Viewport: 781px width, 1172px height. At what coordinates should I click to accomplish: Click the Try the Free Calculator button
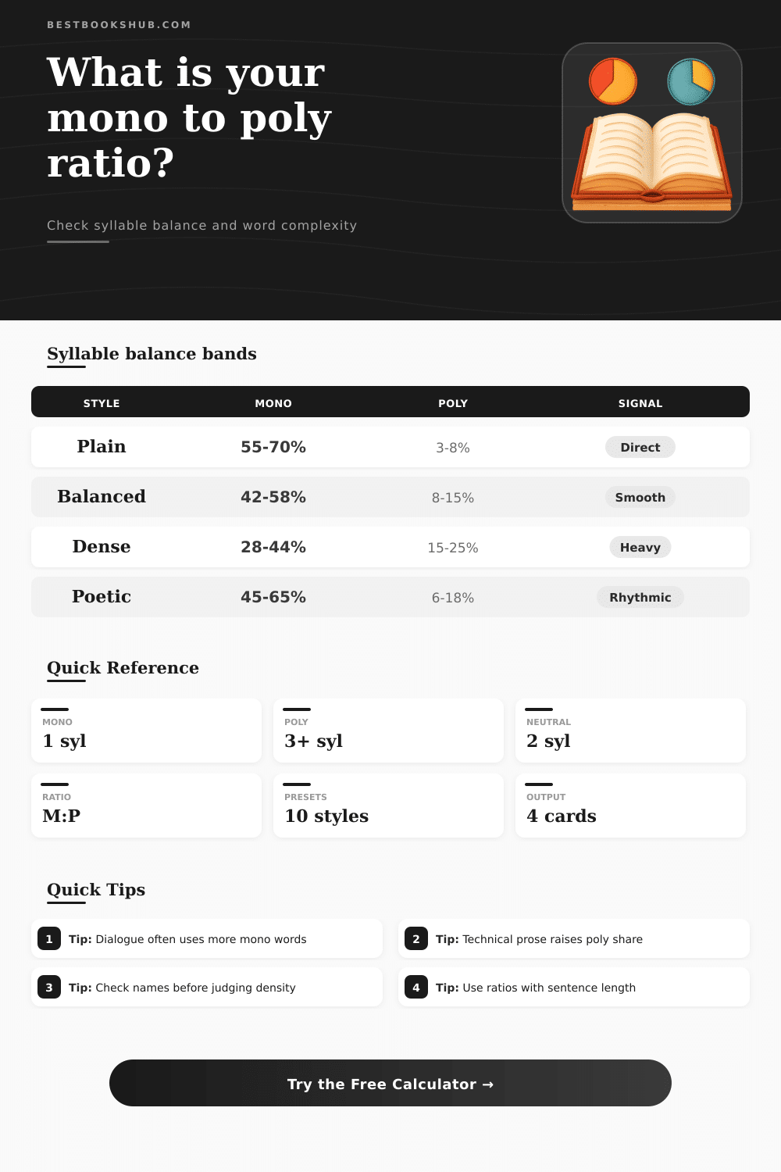390,1083
